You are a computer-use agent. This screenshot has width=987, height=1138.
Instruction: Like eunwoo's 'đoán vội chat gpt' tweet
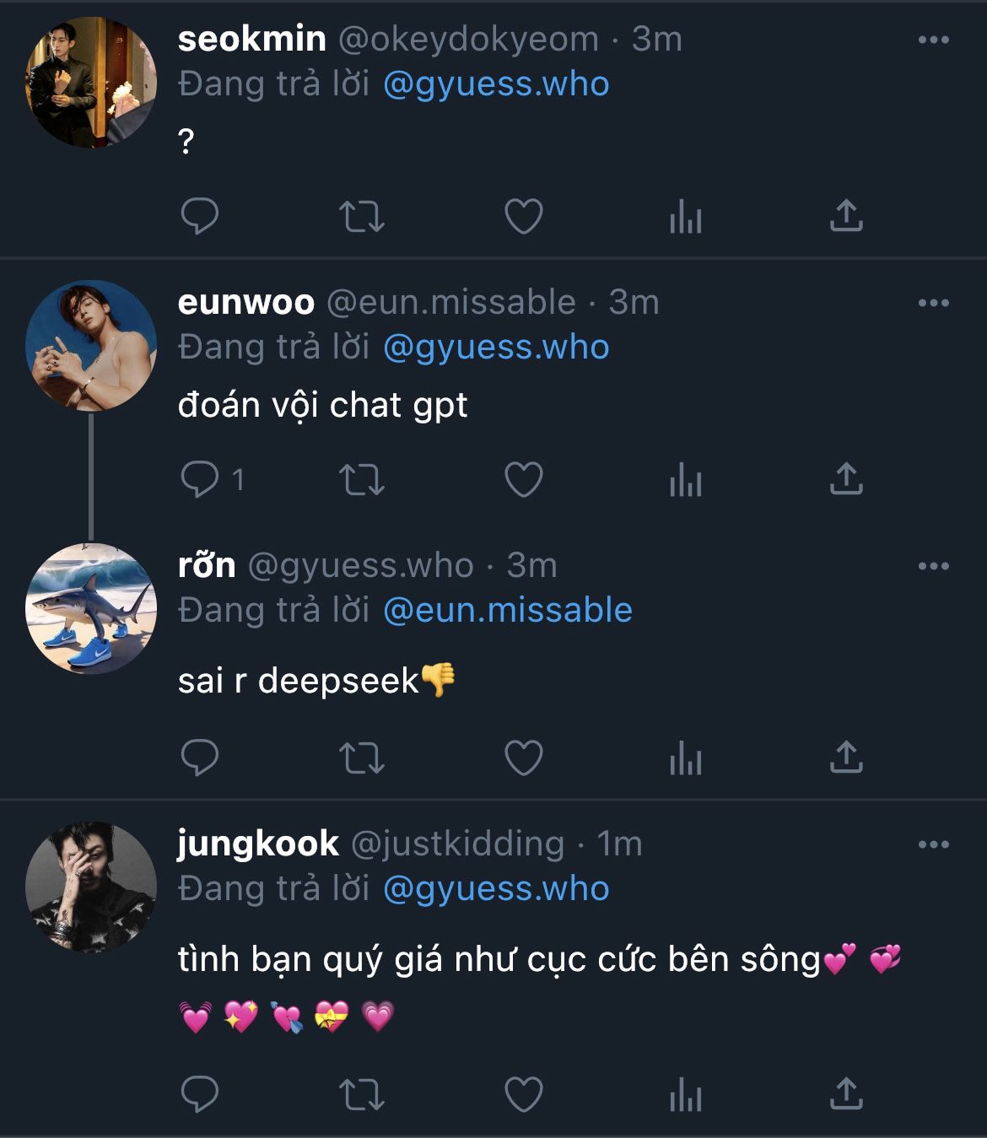pos(523,480)
